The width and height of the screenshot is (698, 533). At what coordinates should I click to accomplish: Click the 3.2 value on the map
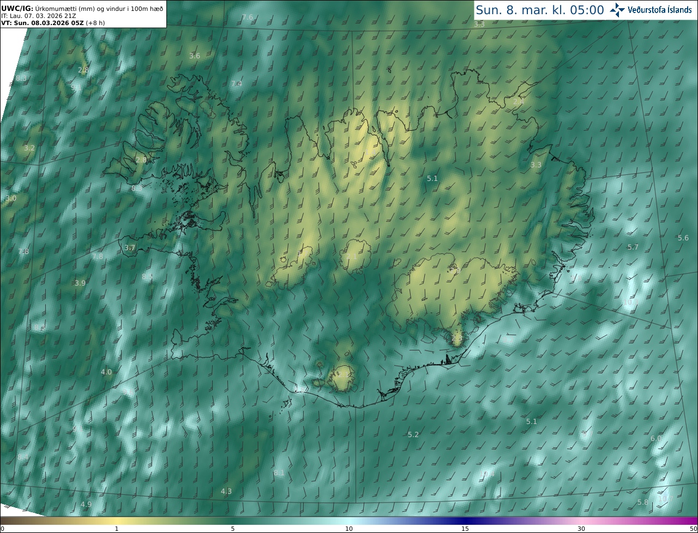[x=29, y=148]
